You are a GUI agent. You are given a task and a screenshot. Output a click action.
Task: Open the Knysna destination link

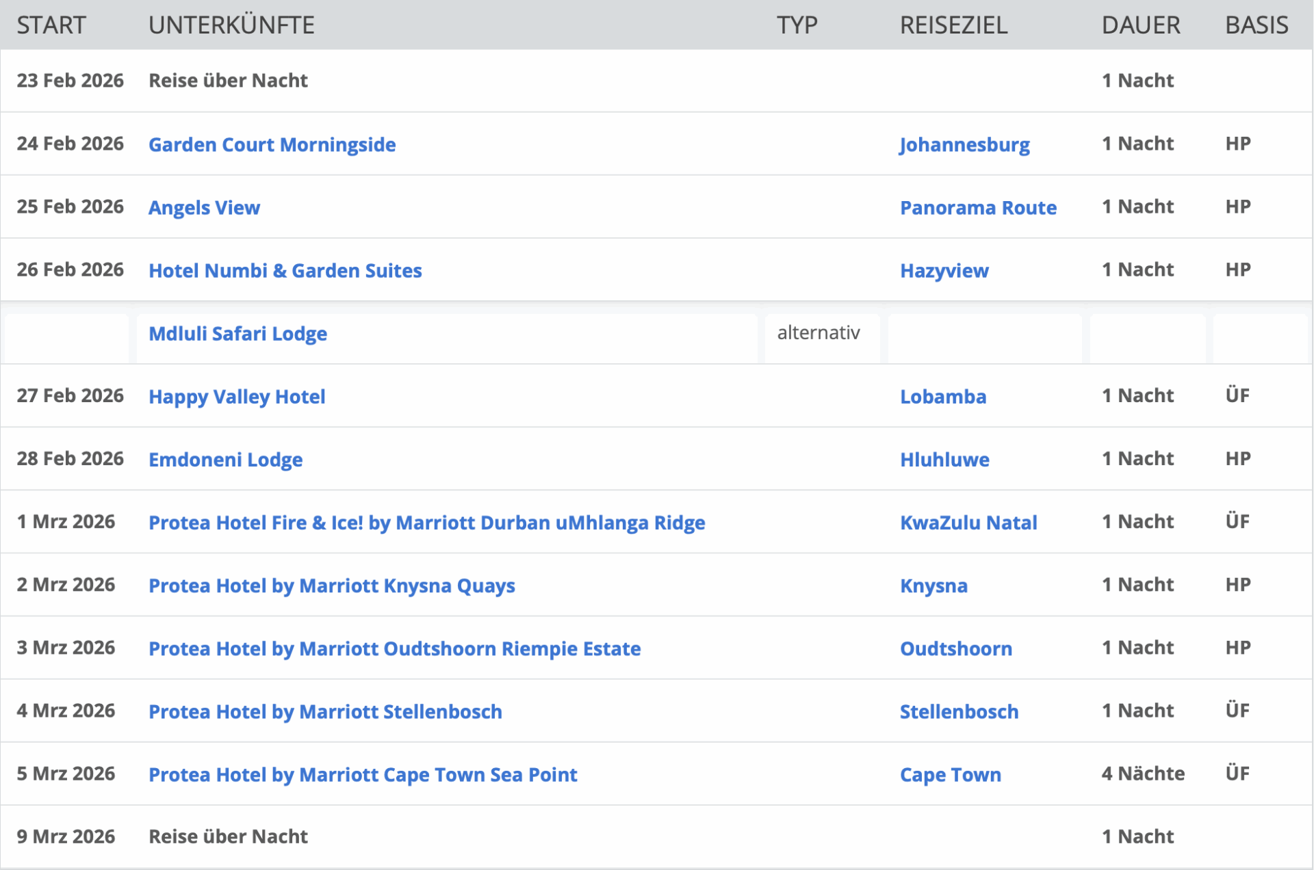click(933, 585)
